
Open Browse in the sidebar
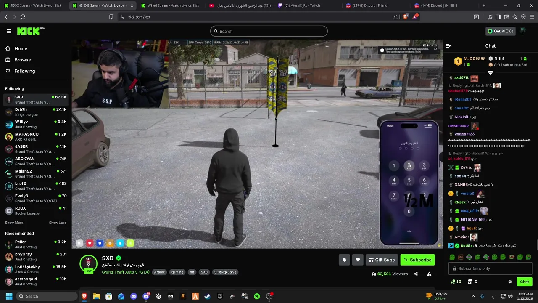[22, 60]
